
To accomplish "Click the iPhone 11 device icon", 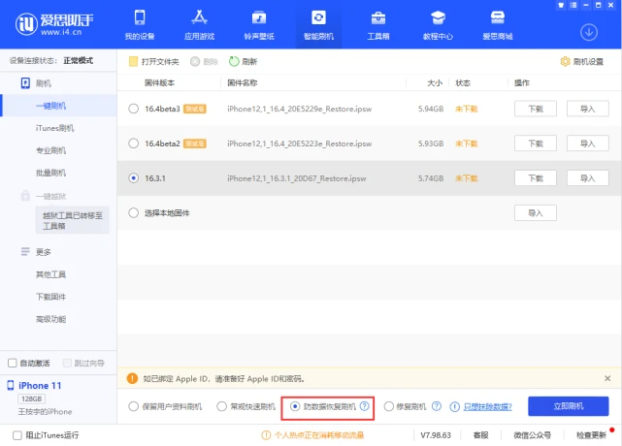I will [11, 385].
